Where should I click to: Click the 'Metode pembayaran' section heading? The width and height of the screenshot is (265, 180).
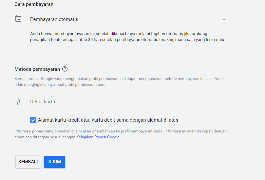click(x=37, y=69)
